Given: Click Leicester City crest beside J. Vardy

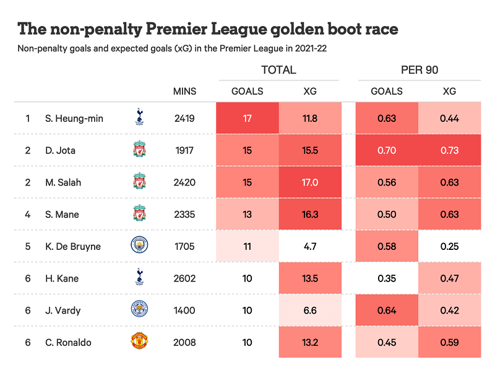Looking at the screenshot, I should click(139, 311).
